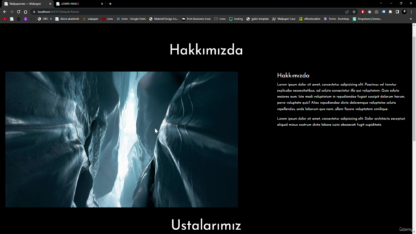Open the Icons - Google Fonts bookmark
416x234 pixels.
point(131,19)
